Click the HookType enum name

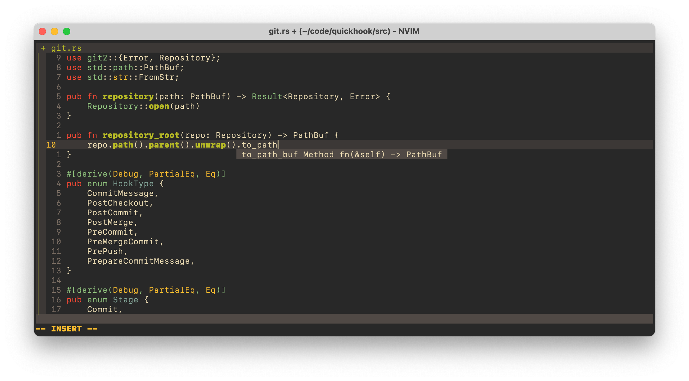pos(133,184)
